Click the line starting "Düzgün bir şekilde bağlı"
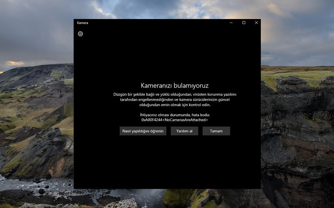The height and width of the screenshot is (208, 334). point(175,94)
